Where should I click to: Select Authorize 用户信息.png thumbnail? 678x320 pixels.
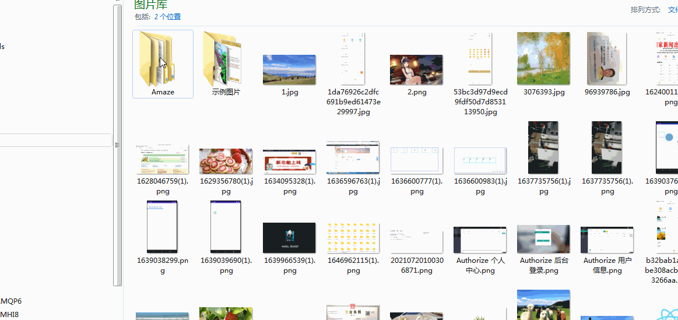pos(607,240)
